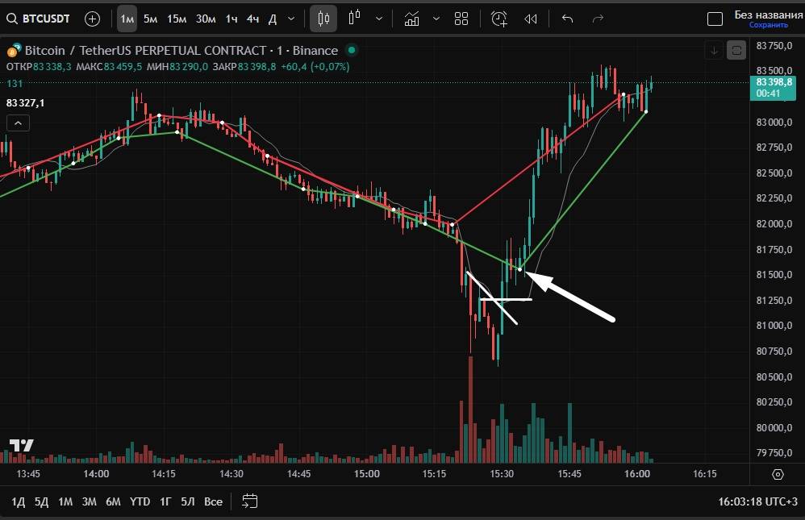Open the indicator templates grid icon
Image resolution: width=805 pixels, height=520 pixels.
tap(461, 18)
